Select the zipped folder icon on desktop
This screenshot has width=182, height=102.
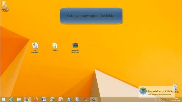55,46
